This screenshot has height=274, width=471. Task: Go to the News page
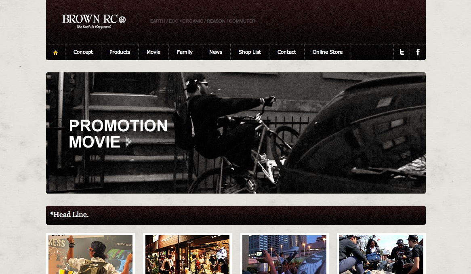pos(216,52)
